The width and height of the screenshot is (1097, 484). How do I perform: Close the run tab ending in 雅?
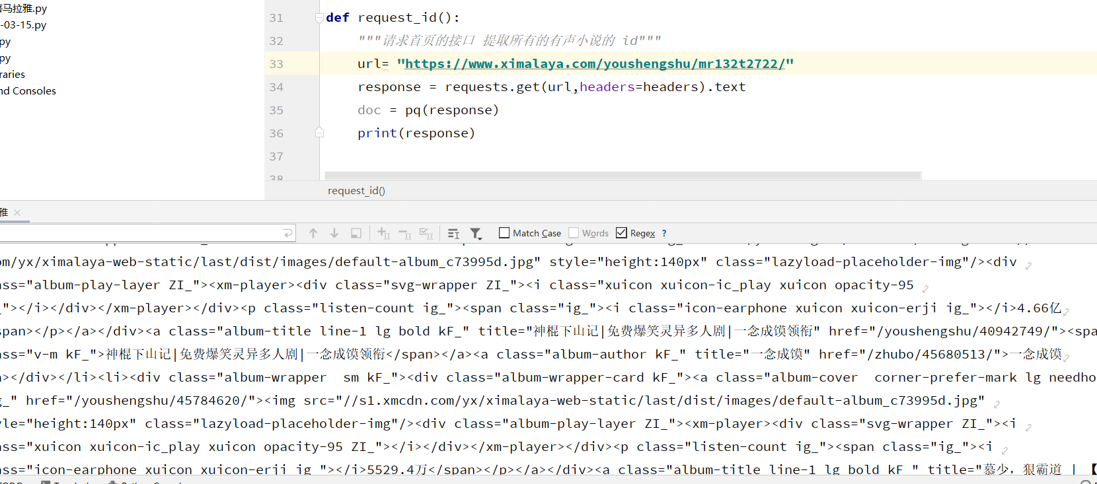click(17, 213)
